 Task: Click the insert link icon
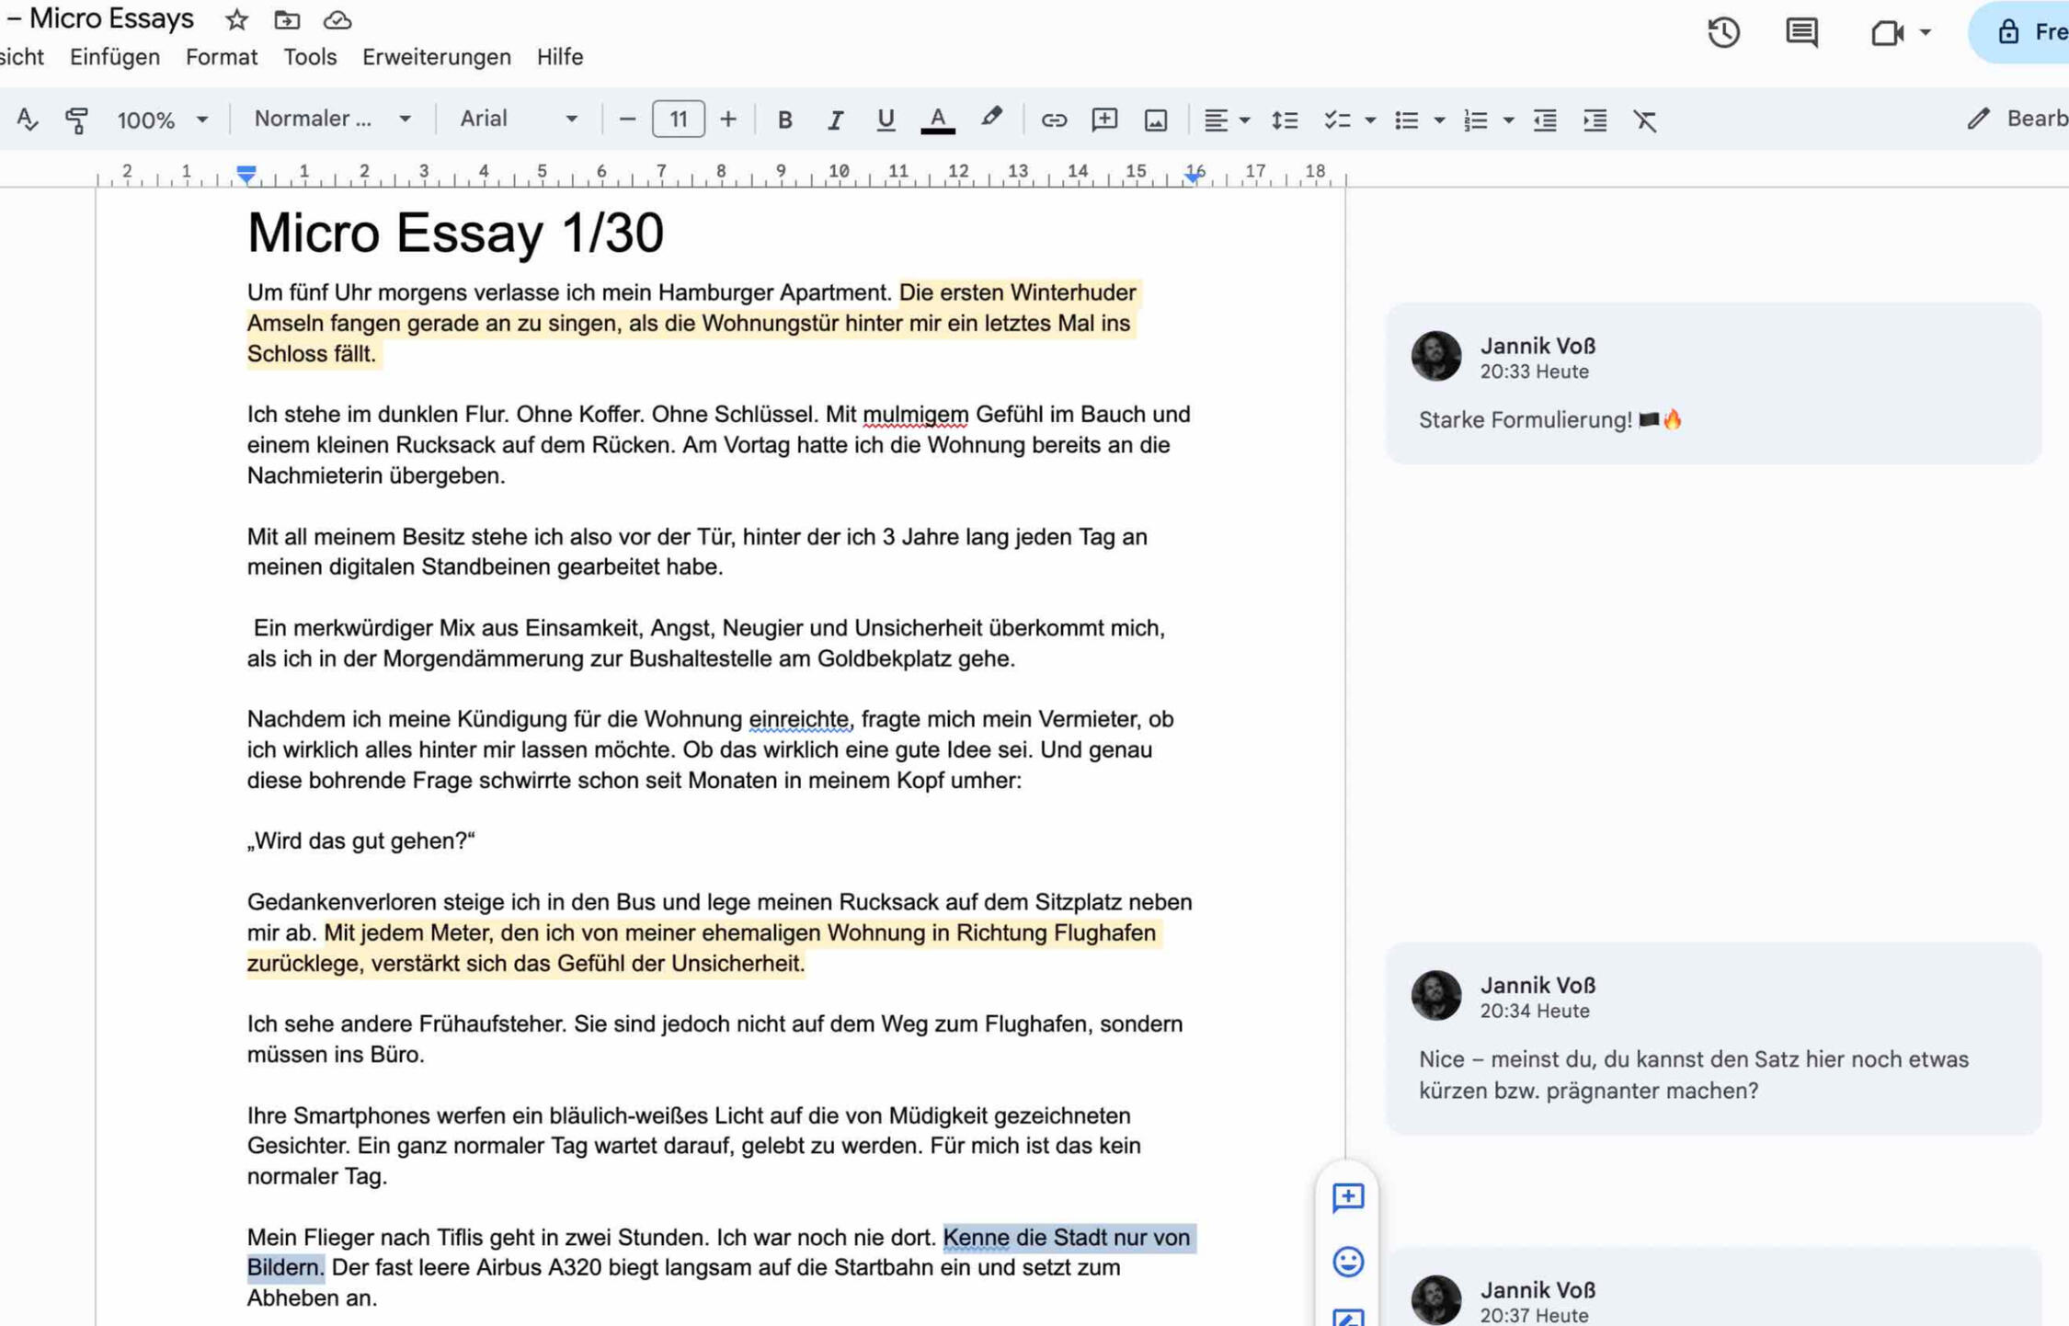tap(1053, 120)
